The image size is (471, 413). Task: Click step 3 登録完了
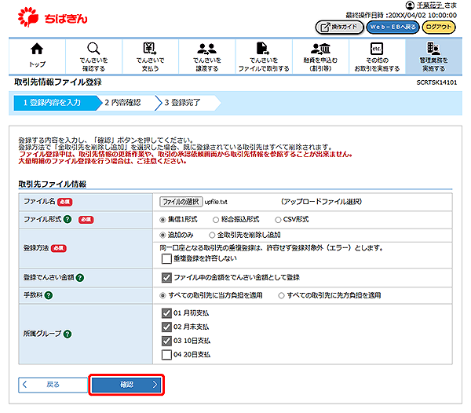point(188,103)
